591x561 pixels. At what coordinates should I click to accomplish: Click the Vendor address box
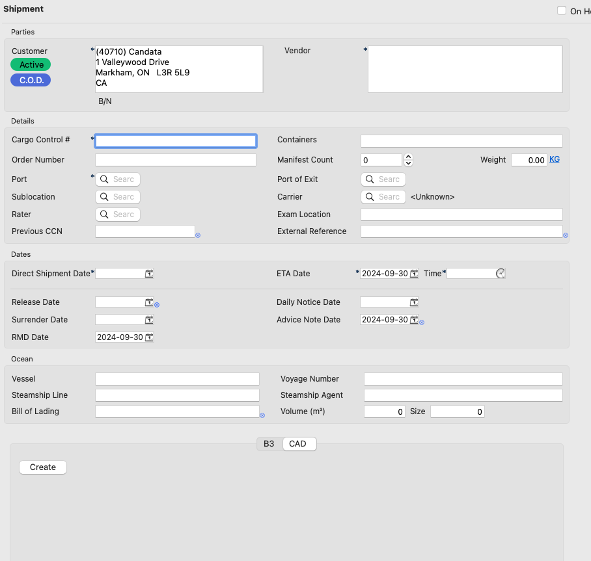coord(465,70)
